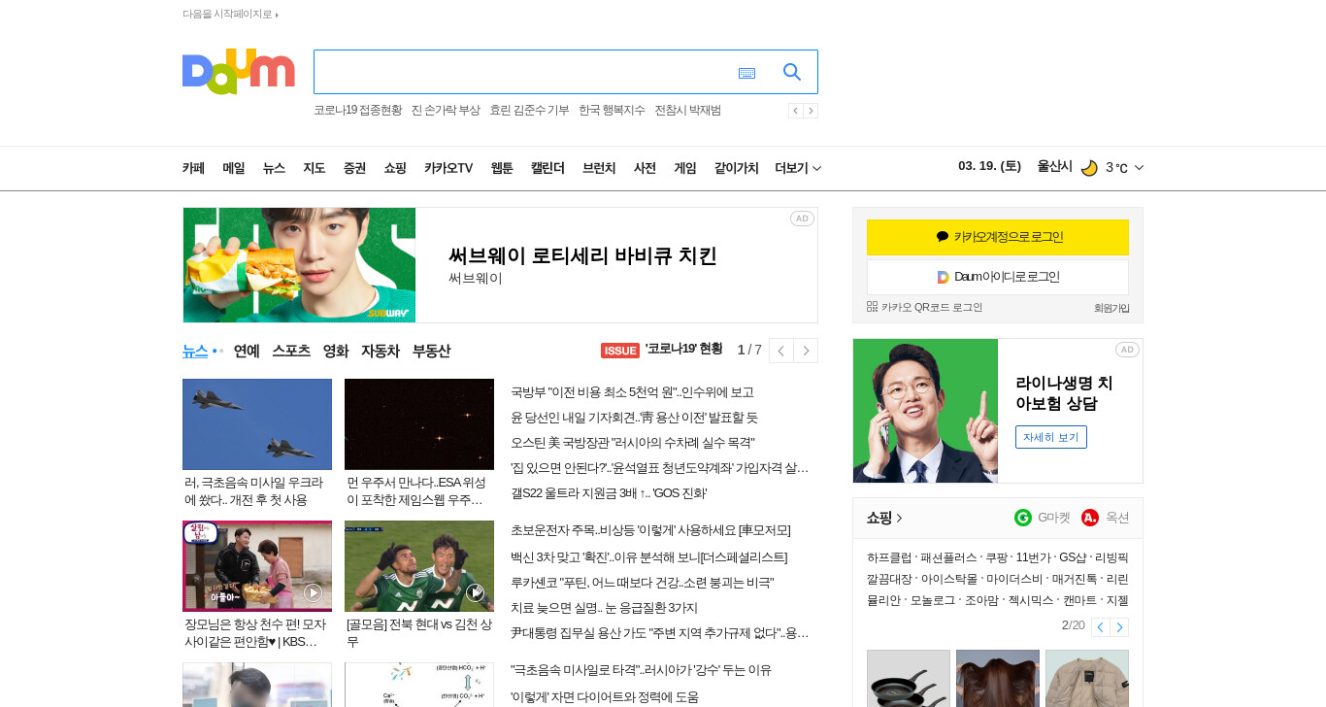This screenshot has height=707, width=1326.
Task: Switch to the 연예 news tab
Action: click(x=247, y=351)
